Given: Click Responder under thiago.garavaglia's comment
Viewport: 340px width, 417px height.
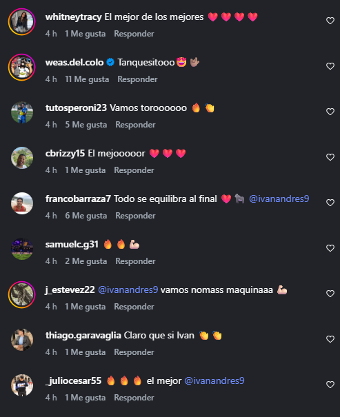Looking at the screenshot, I should click(x=134, y=352).
